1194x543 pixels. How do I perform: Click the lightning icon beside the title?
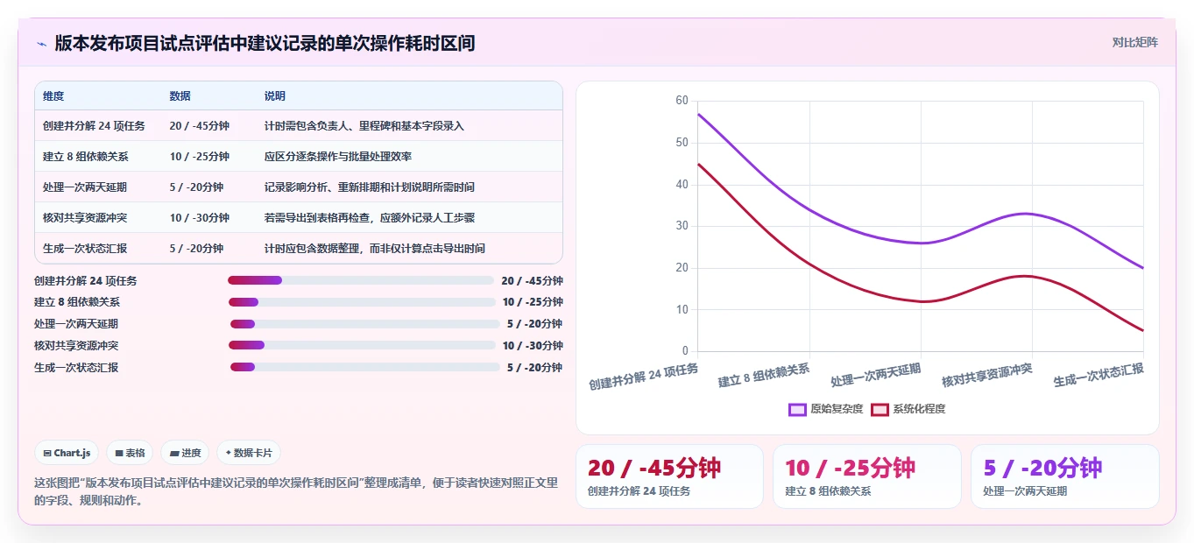(x=42, y=43)
